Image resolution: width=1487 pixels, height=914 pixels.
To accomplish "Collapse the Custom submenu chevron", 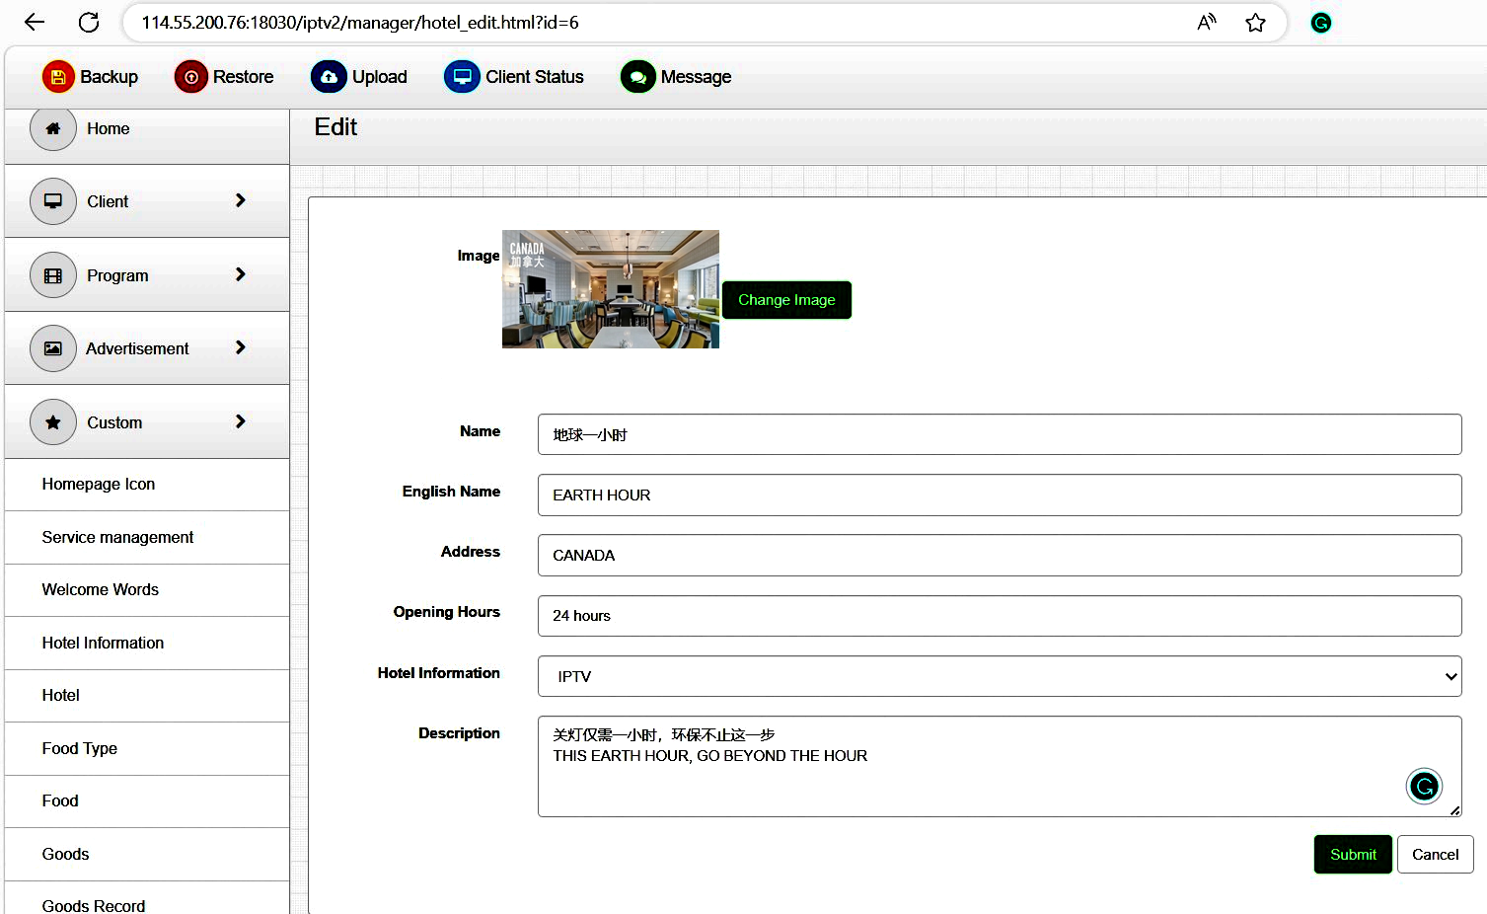I will (240, 421).
